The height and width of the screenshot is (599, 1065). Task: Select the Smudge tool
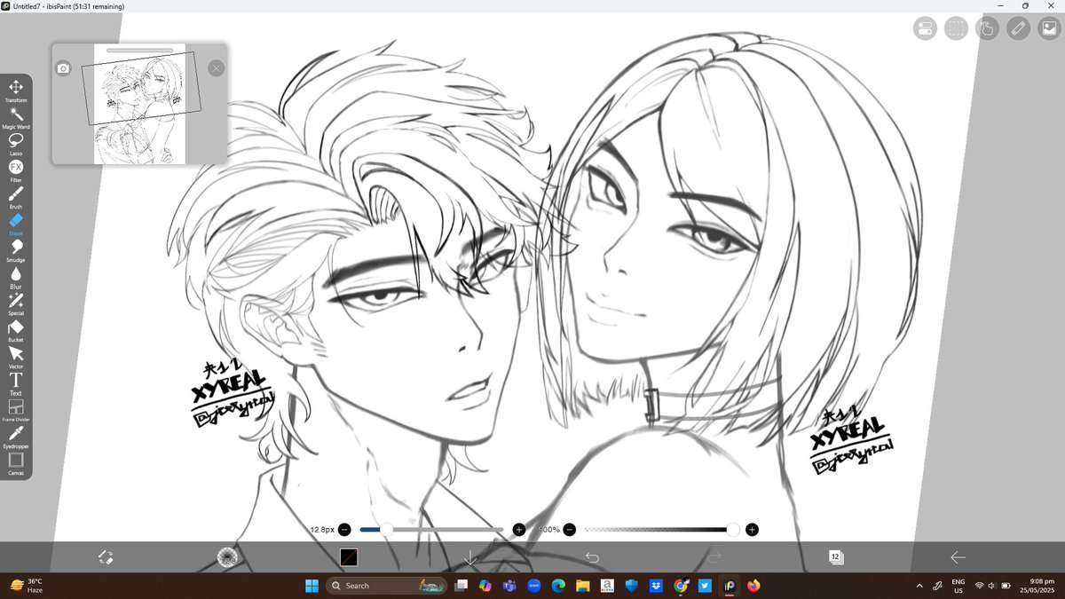(16, 250)
